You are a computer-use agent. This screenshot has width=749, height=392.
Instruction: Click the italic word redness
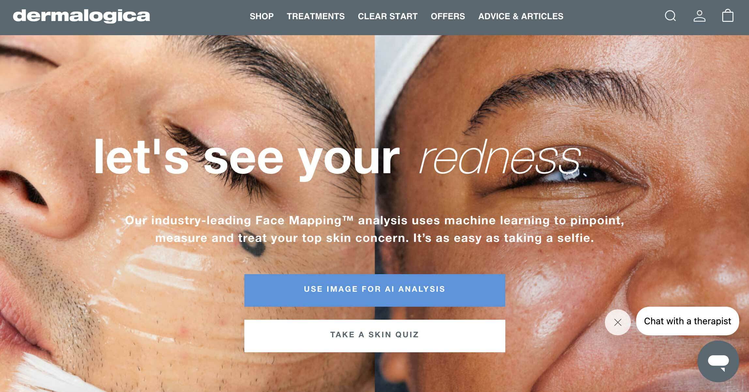[500, 158]
